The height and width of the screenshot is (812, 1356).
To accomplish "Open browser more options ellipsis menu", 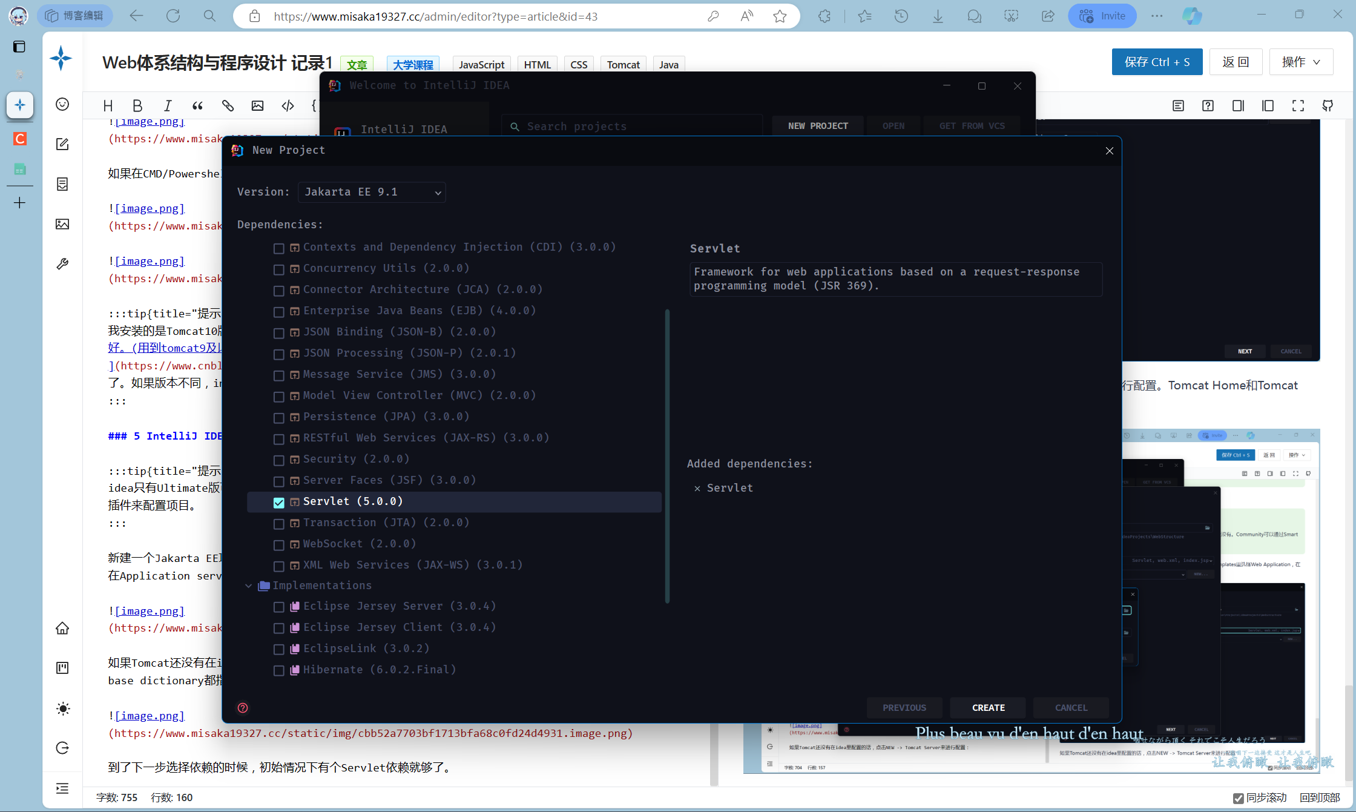I will pyautogui.click(x=1157, y=16).
